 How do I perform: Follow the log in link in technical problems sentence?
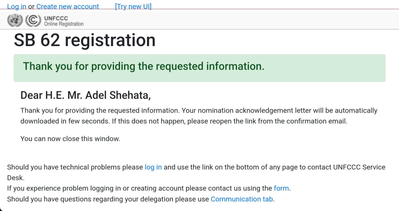153,167
